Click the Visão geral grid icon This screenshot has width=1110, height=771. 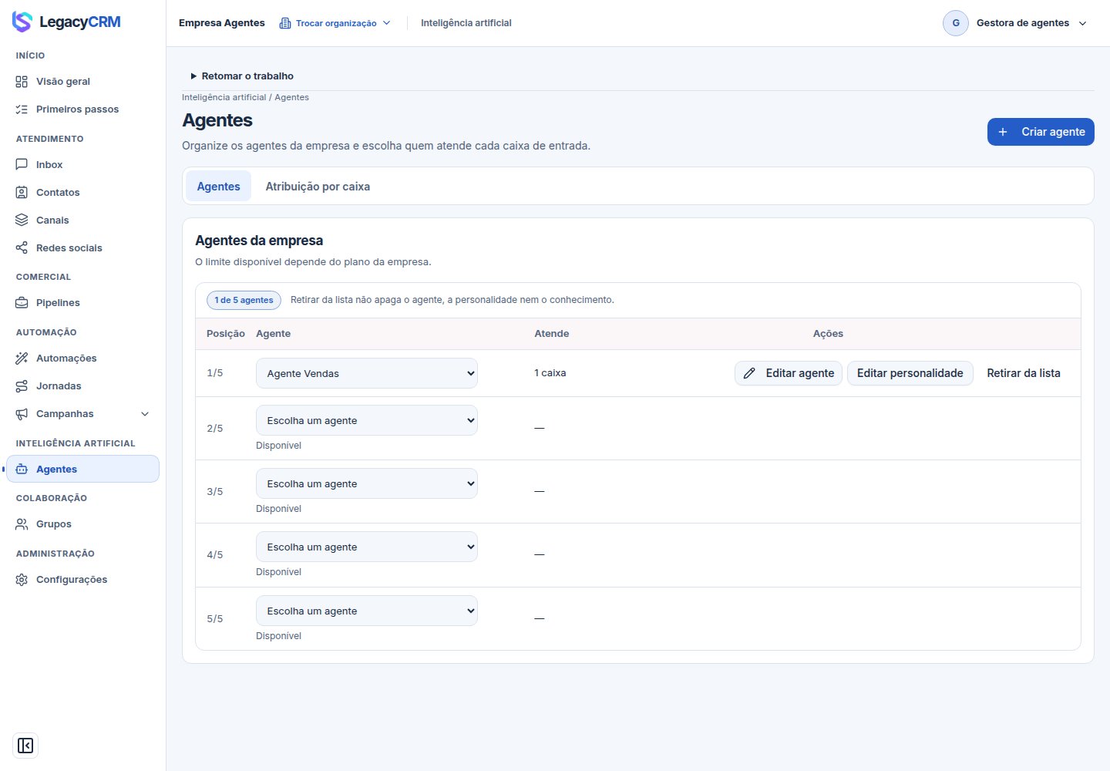[22, 82]
